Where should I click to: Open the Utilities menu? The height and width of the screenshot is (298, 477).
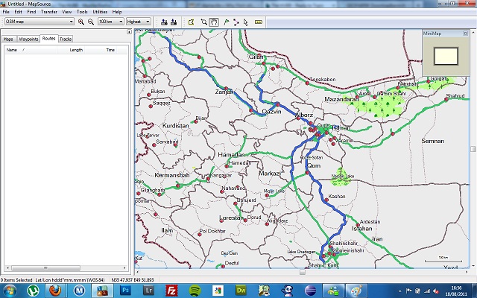click(100, 12)
